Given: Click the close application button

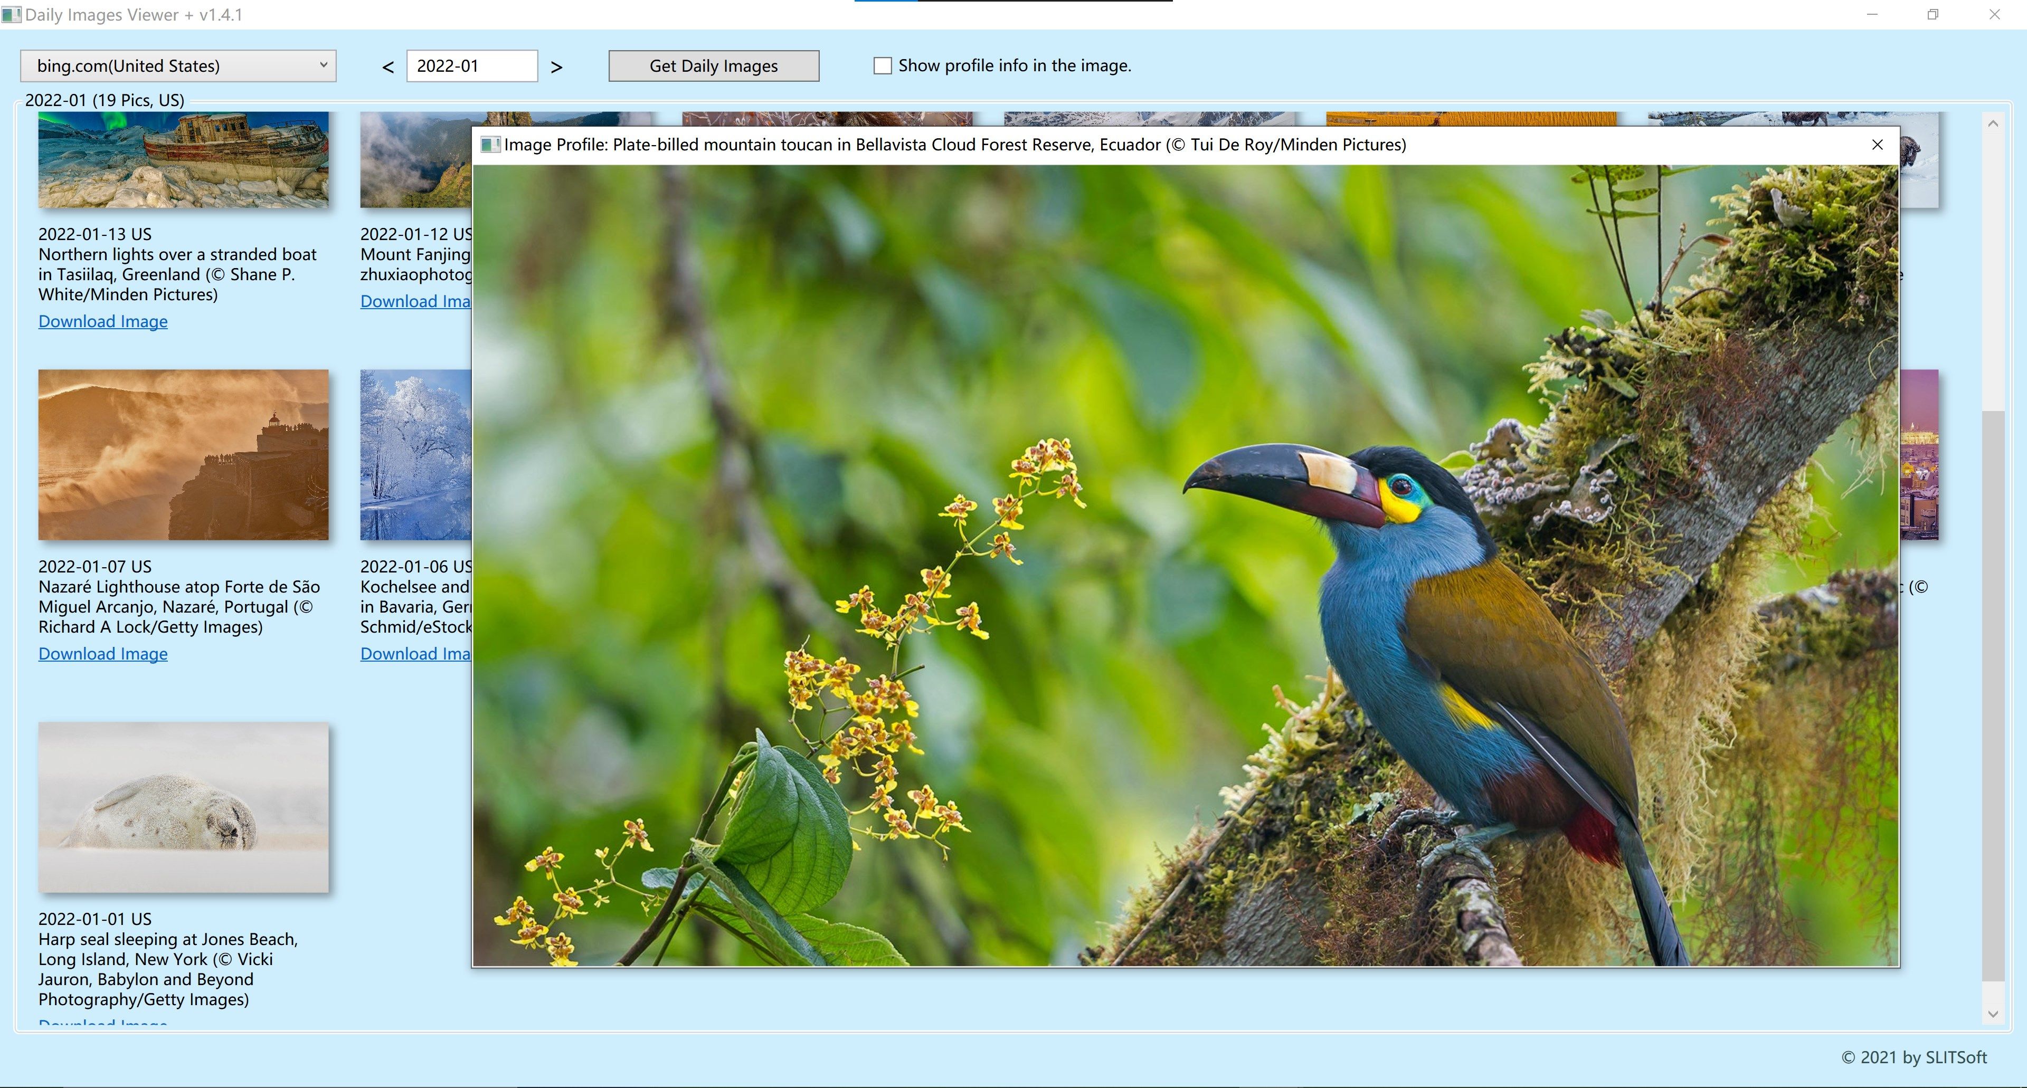Looking at the screenshot, I should pyautogui.click(x=1996, y=15).
